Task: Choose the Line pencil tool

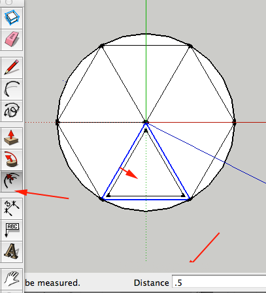Action: click(12, 68)
